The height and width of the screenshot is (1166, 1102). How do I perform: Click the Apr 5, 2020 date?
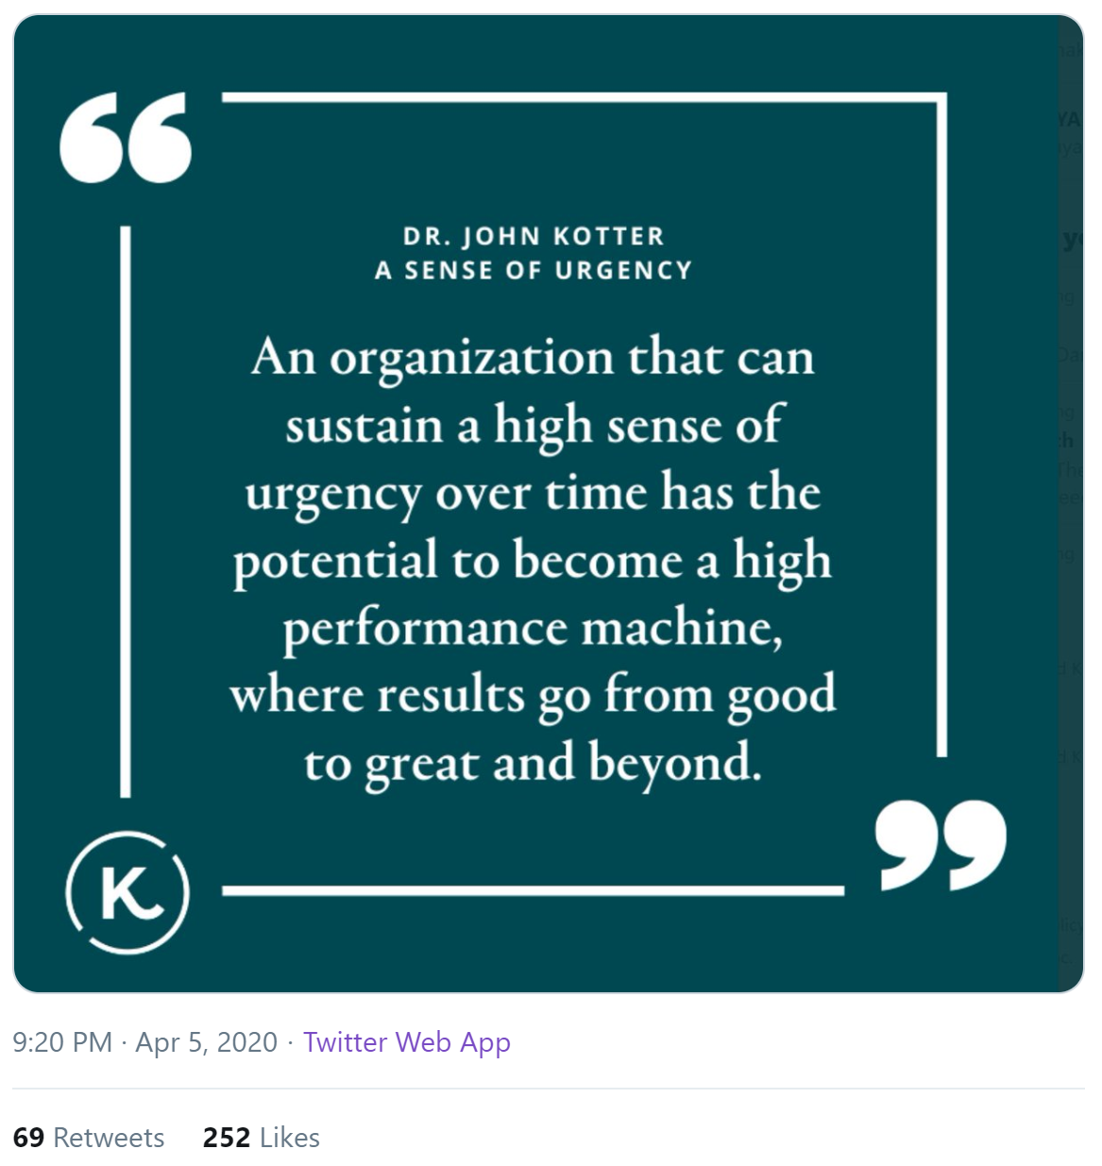(x=207, y=1041)
